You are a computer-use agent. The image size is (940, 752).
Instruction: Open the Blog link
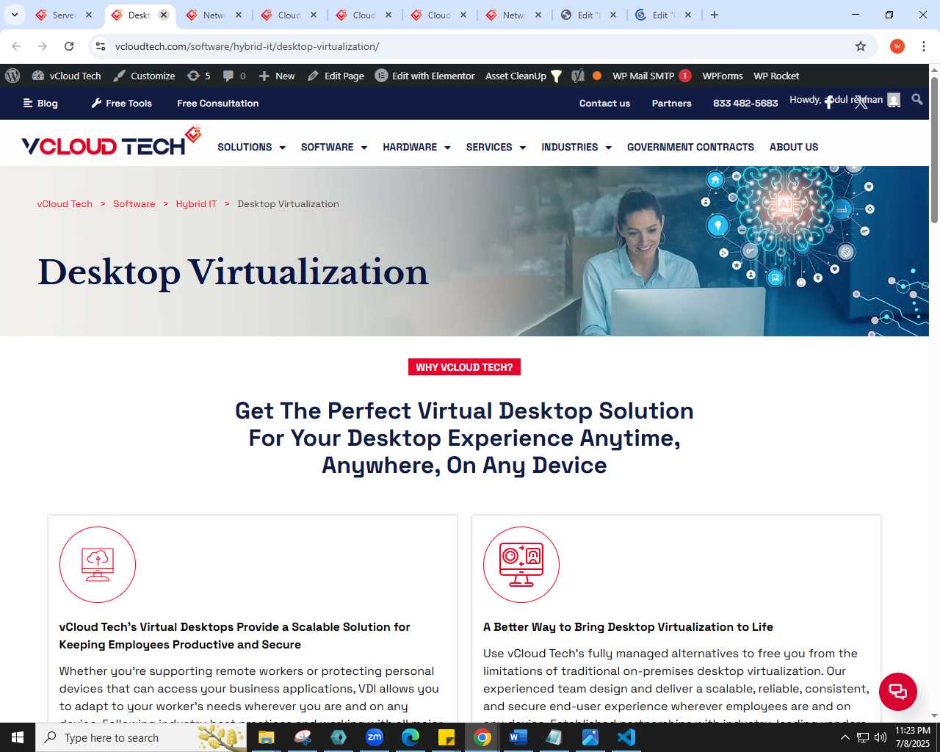40,104
